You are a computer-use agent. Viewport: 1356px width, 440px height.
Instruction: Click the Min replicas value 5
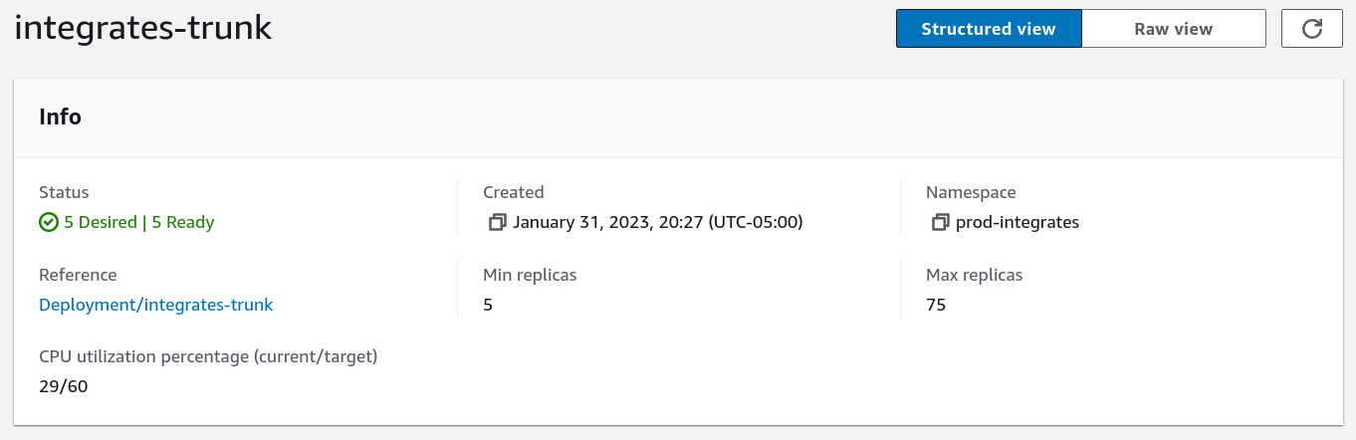[x=488, y=305]
